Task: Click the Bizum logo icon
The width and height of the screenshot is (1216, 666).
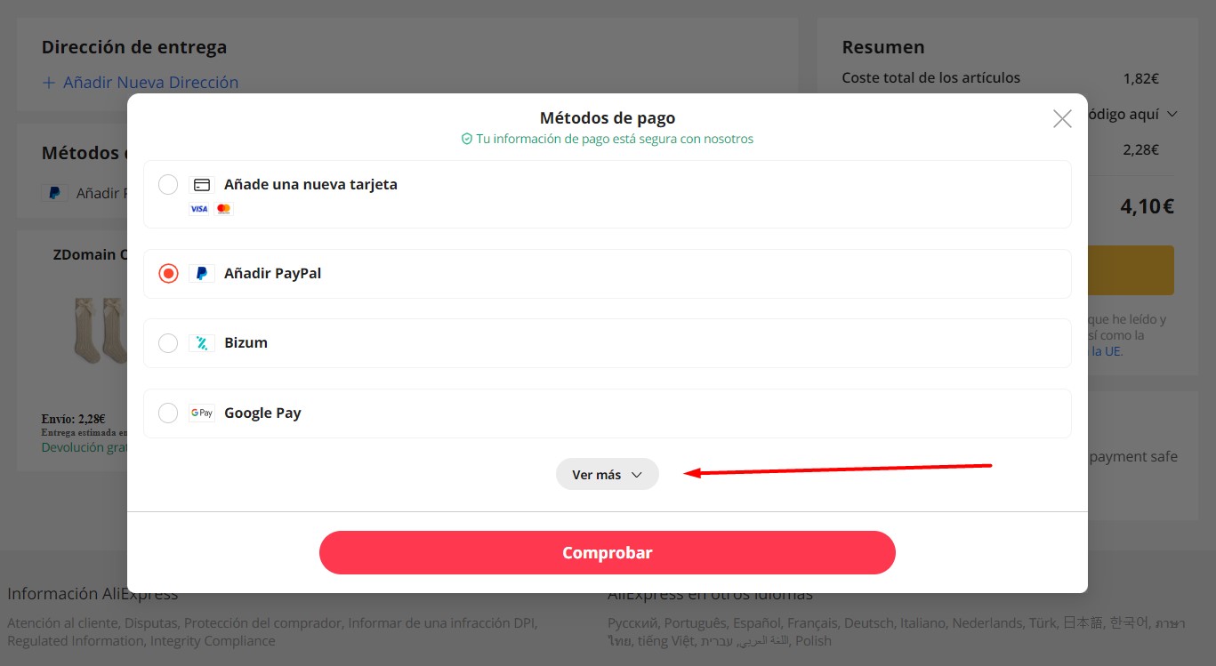Action: [202, 343]
